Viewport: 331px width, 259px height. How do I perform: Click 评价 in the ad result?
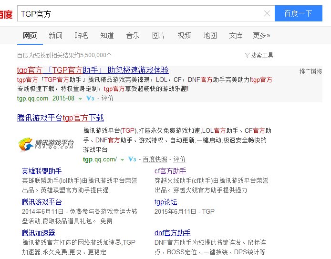pyautogui.click(x=107, y=98)
